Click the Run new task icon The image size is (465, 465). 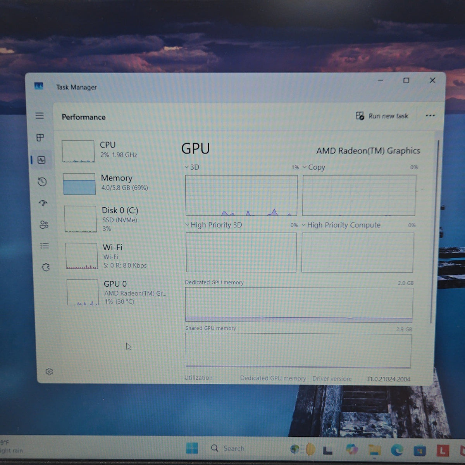[x=360, y=116]
